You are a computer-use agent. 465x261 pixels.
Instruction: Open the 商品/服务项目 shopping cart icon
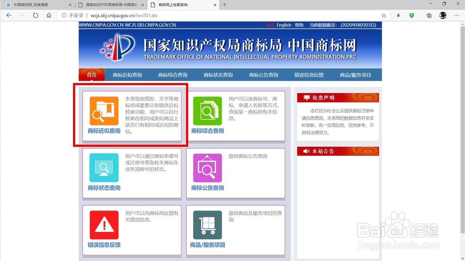[207, 225]
